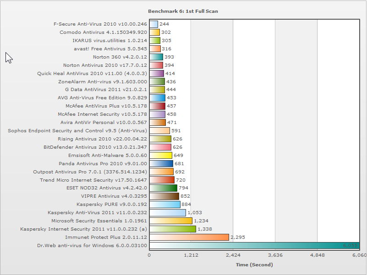Screen dimensions: 367x275
Task: Click the avast! Free Antivirus 5.0.545 label
Action: tap(110, 49)
